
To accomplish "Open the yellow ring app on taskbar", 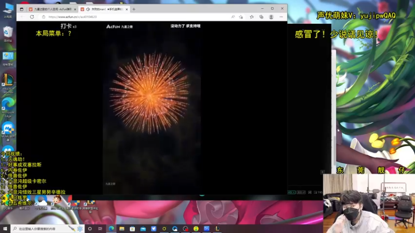I will (x=164, y=228).
